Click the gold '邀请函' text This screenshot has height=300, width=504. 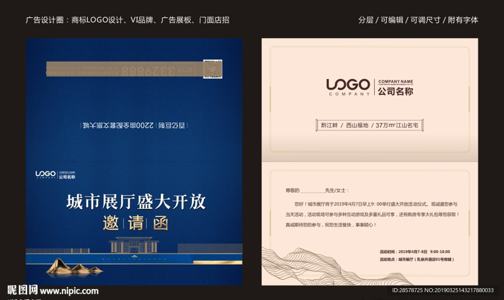pos(135,223)
